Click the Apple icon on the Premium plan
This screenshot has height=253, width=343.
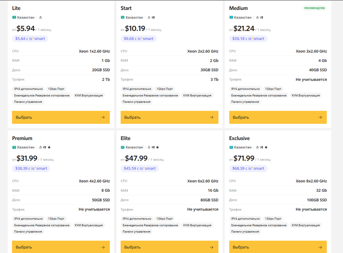(x=49, y=147)
